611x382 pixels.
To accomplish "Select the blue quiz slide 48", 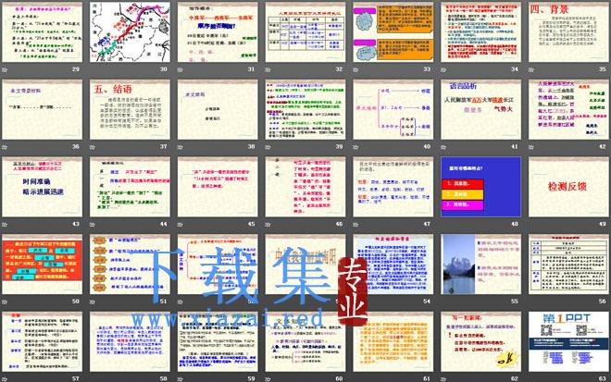I will click(x=480, y=187).
